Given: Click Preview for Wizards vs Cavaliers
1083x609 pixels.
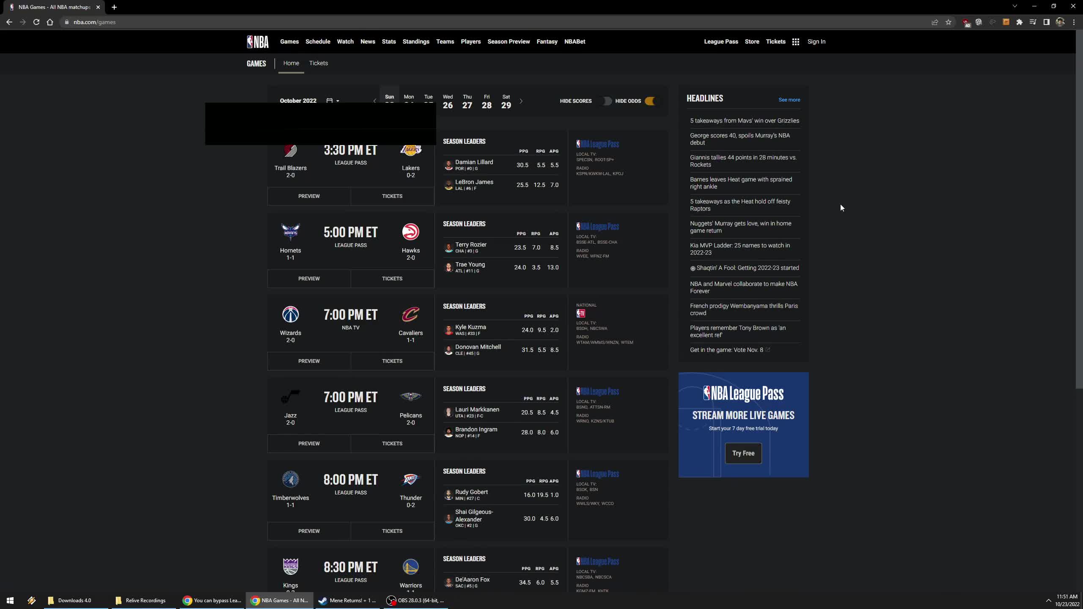Looking at the screenshot, I should pyautogui.click(x=309, y=361).
